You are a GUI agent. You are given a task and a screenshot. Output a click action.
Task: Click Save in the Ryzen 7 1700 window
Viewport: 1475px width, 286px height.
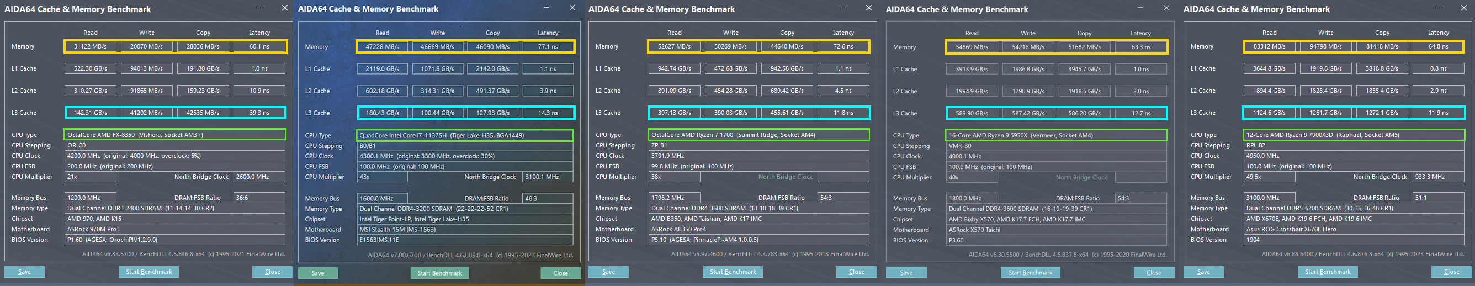(608, 272)
